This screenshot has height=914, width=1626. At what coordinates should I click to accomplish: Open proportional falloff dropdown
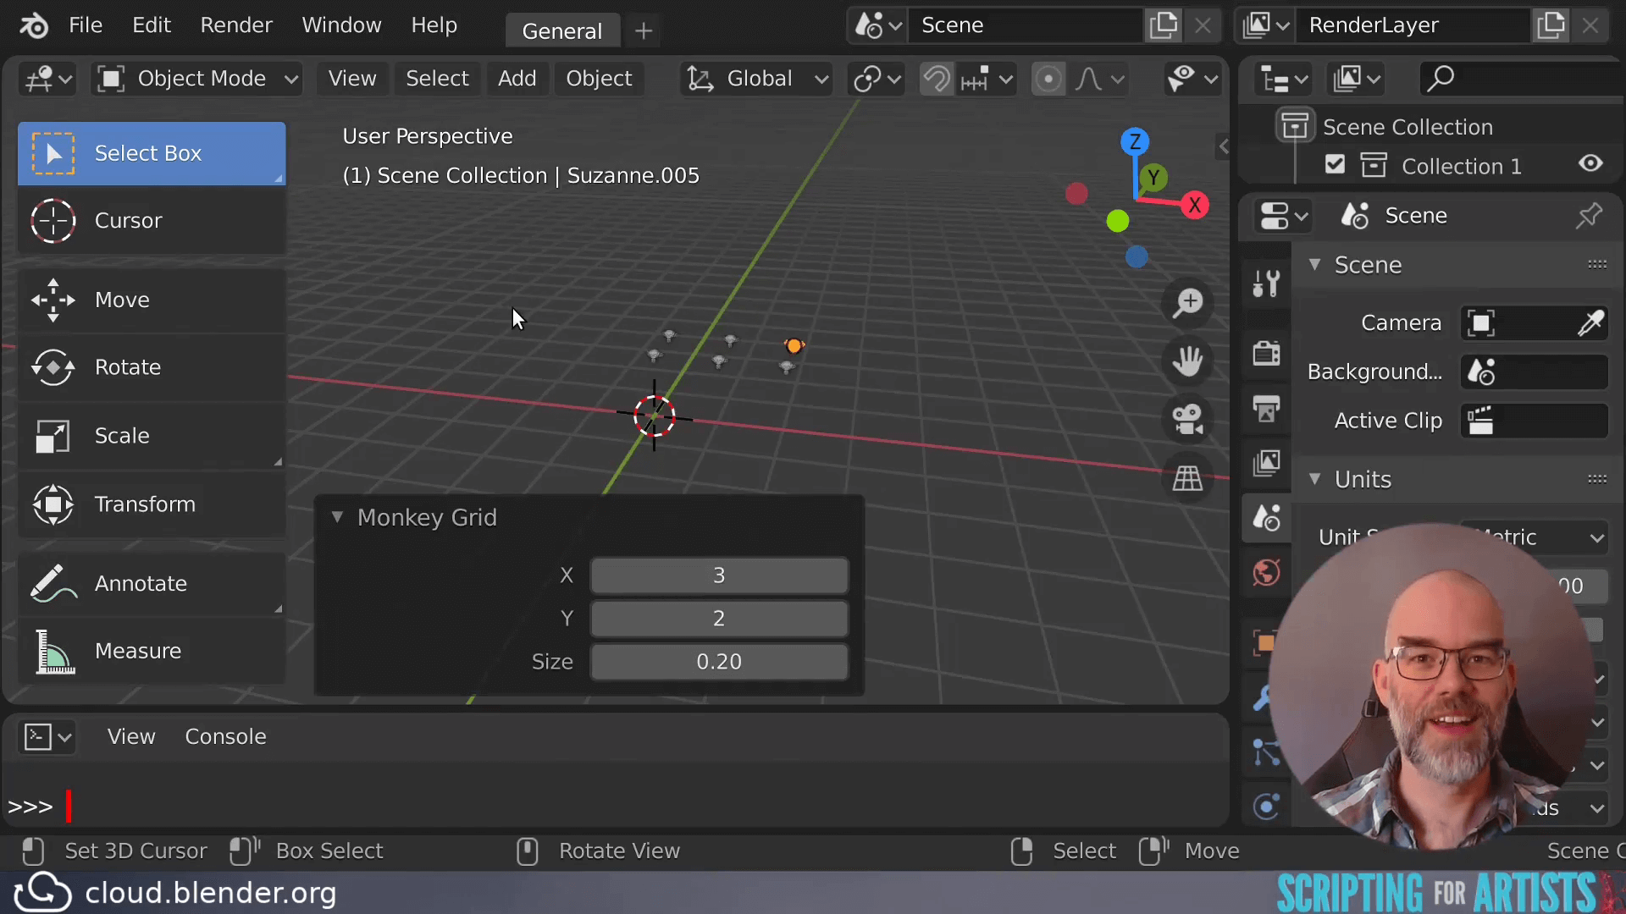coord(1099,79)
